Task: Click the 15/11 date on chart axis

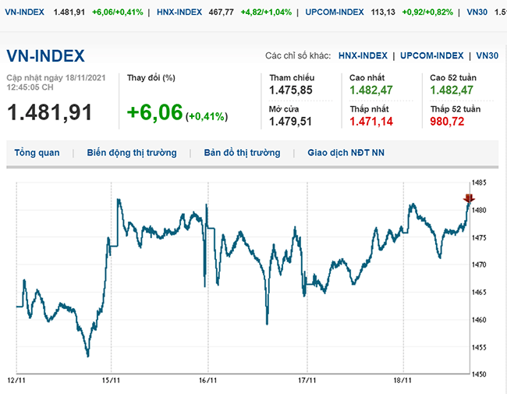Action: (111, 380)
